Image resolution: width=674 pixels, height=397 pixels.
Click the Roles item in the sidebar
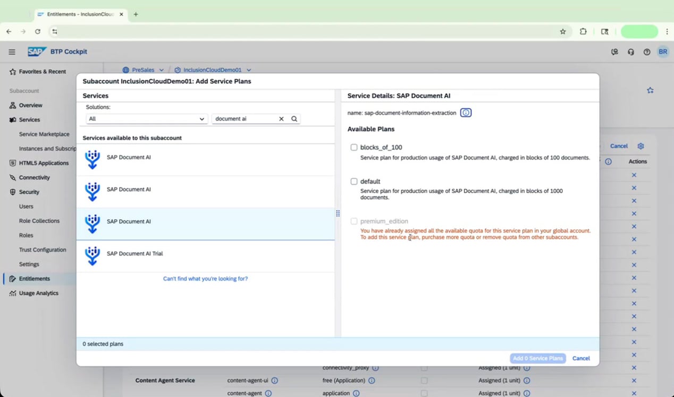pyautogui.click(x=26, y=236)
